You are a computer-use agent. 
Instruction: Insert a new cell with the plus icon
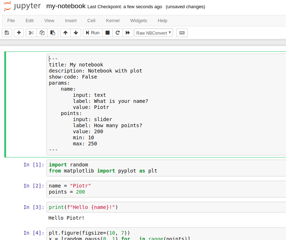pyautogui.click(x=19, y=32)
